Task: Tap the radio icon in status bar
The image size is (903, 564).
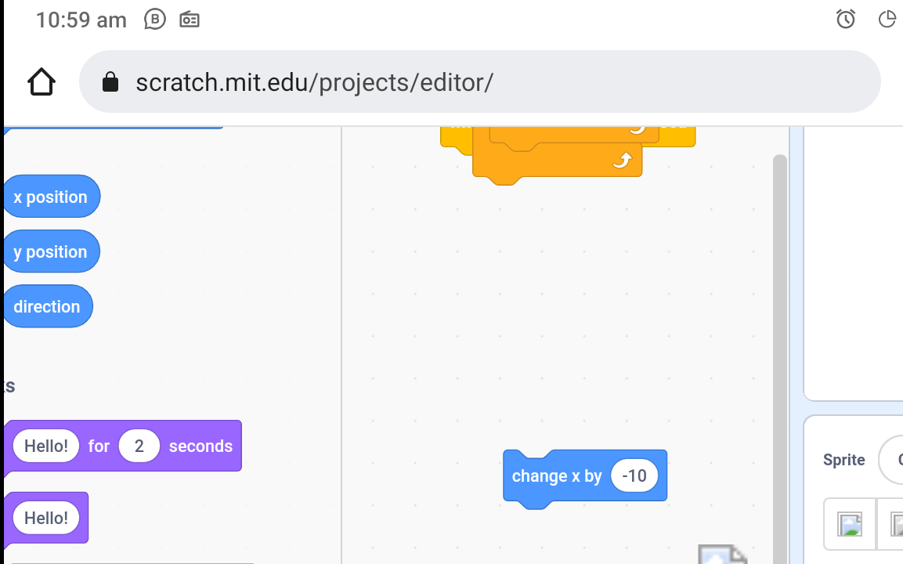Action: pos(190,20)
